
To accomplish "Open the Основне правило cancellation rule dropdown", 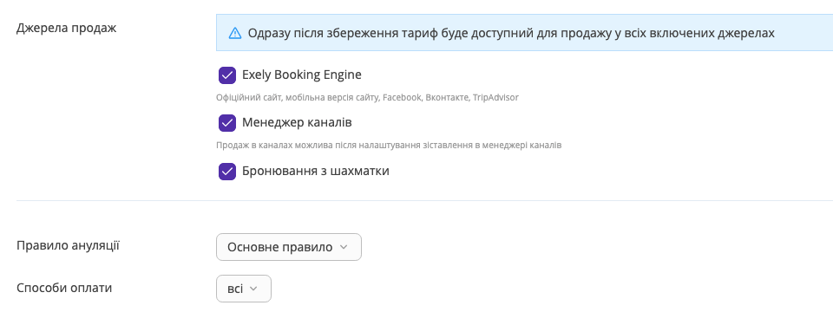I will (x=288, y=247).
